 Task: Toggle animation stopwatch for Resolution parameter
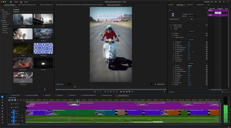176,42
